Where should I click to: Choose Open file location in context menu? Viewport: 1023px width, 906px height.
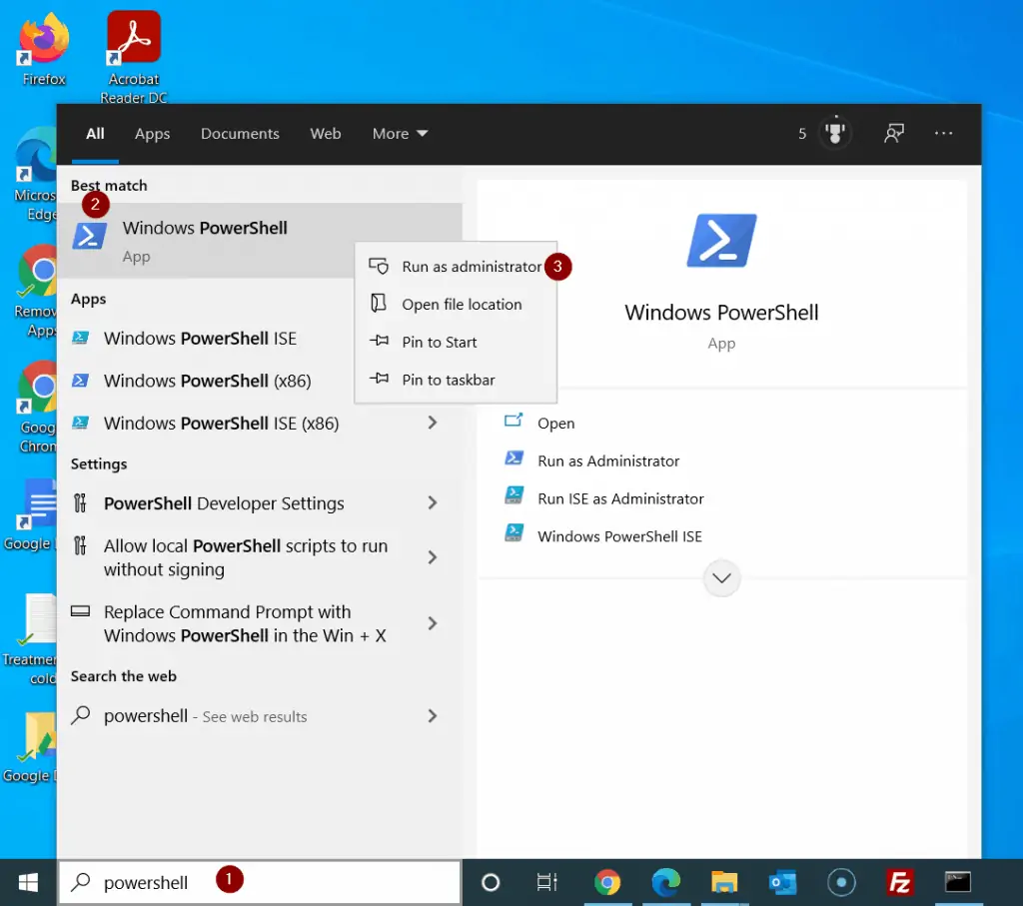coord(456,304)
